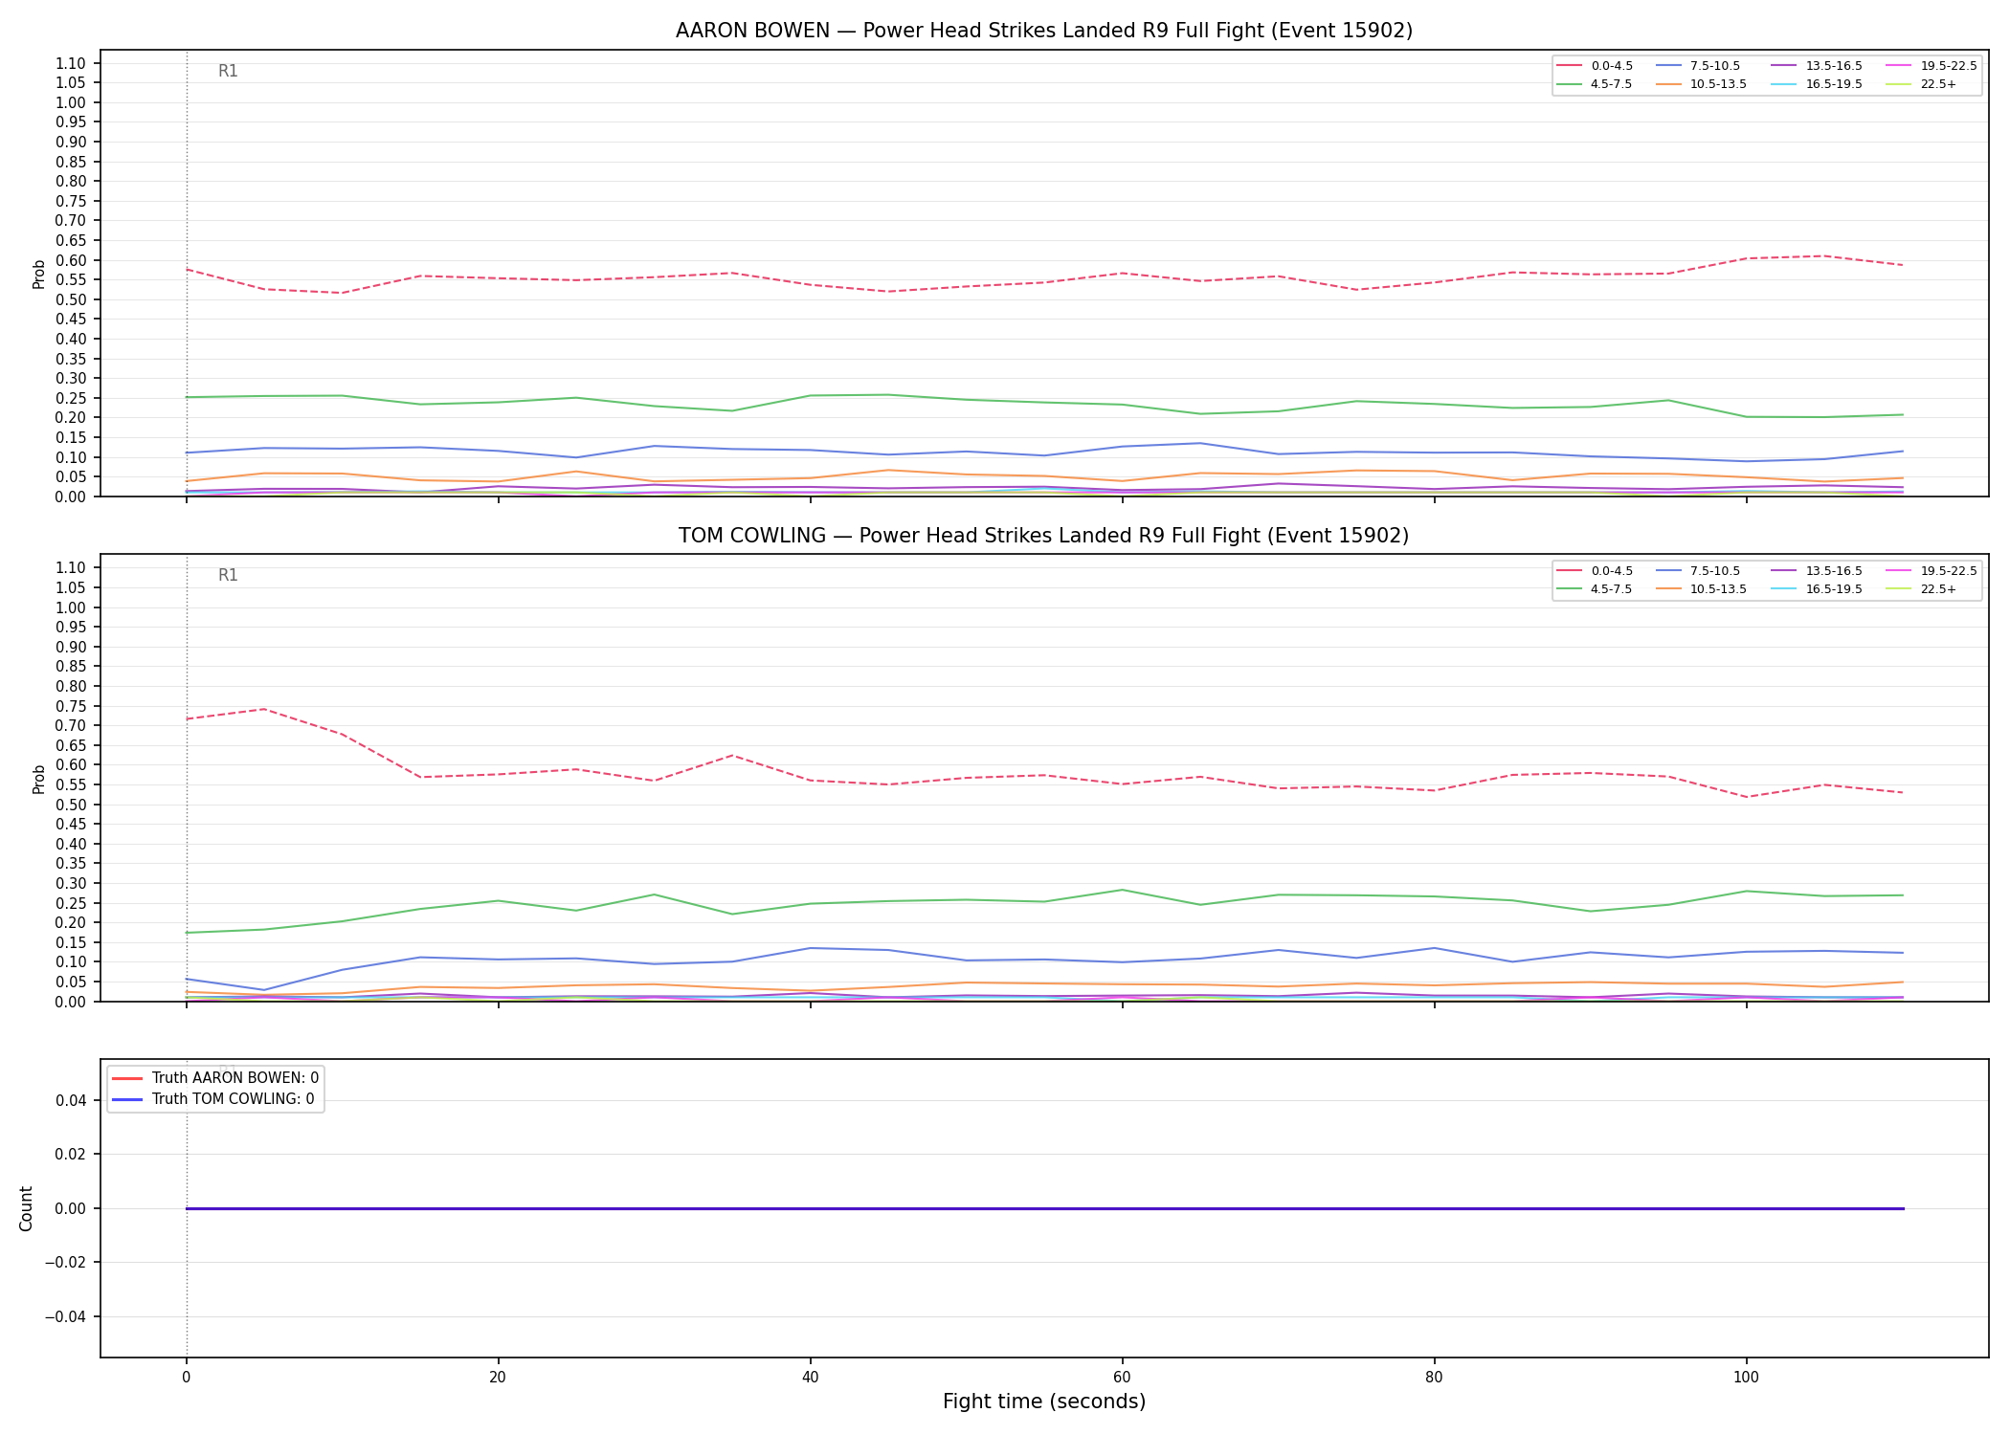Pick the 22.5+ legend entry in Tom Cowling chart
This screenshot has height=1435, width=2010.
(1921, 589)
